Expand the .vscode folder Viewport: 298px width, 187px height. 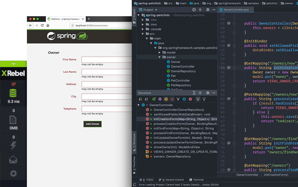[142, 29]
